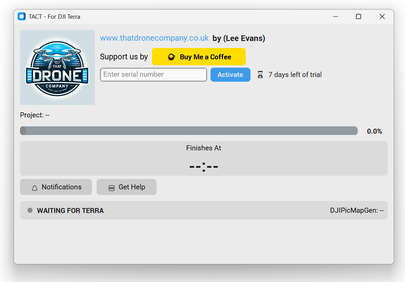Click the Get Help button
The image size is (405, 282).
point(127,187)
